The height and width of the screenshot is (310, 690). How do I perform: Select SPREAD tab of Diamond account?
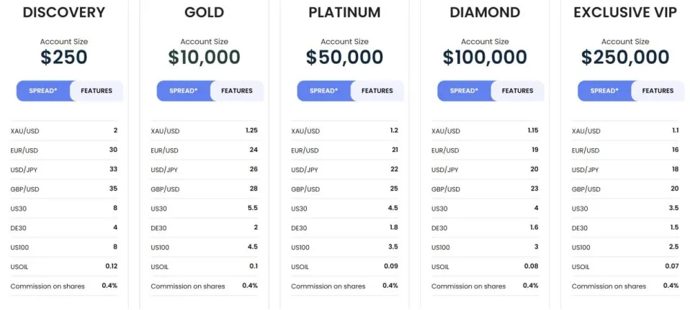(x=465, y=91)
